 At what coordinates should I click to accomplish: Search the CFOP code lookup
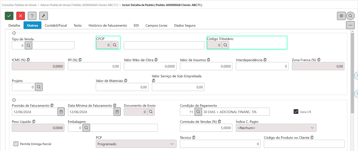[x=115, y=45]
